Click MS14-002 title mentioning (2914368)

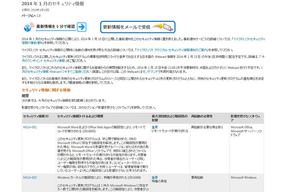[x=99, y=178]
